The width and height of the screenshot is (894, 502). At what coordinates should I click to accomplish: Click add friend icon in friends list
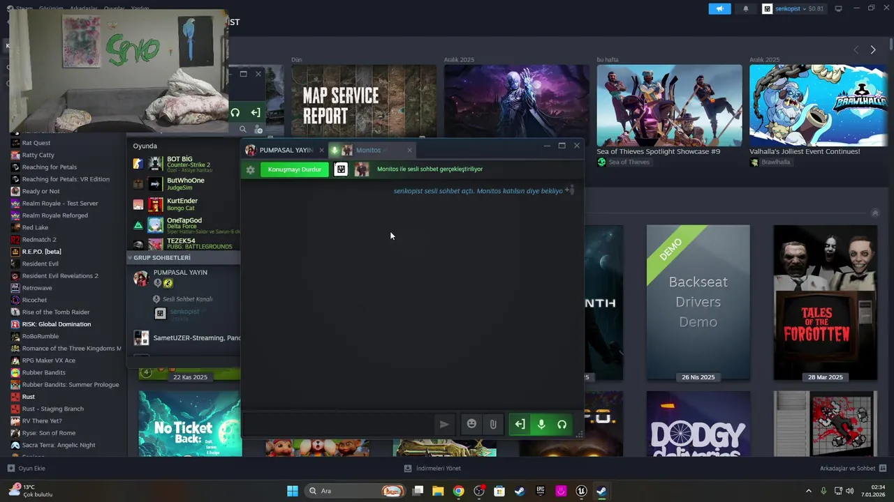[x=258, y=129]
